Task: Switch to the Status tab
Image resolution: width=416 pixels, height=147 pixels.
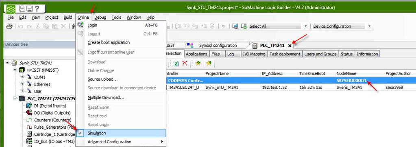Action: (346, 54)
